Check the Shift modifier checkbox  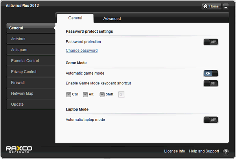102,94
